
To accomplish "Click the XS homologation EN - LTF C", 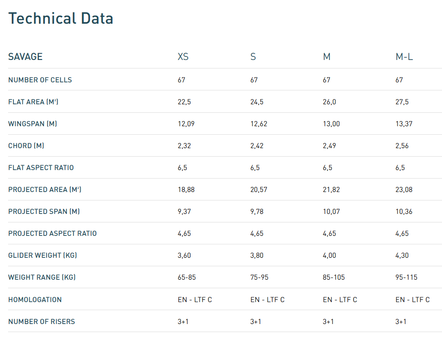I will point(195,300).
